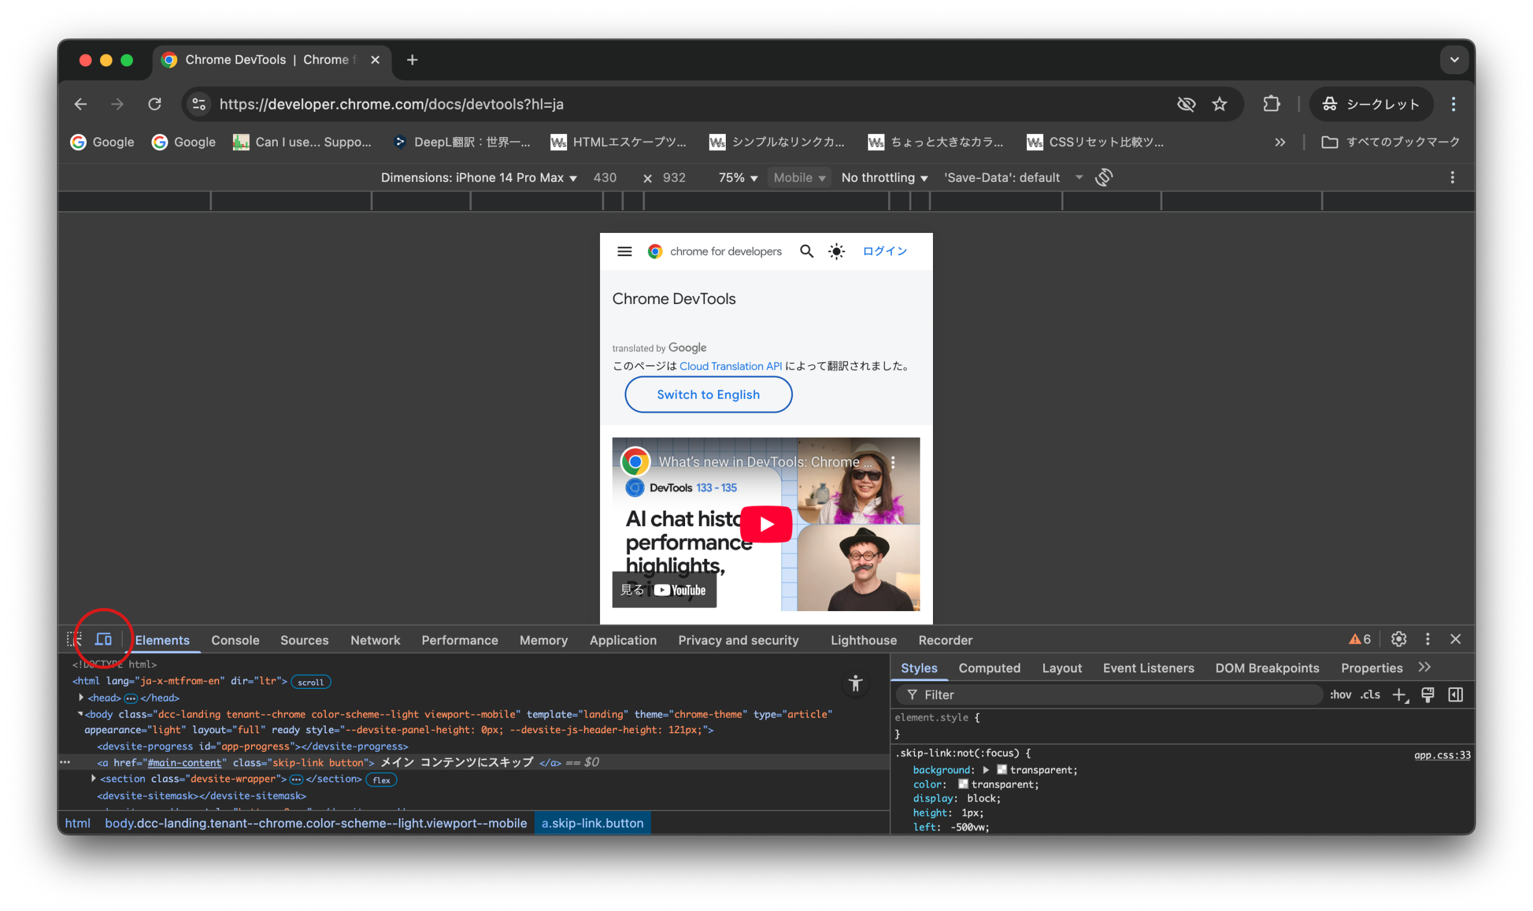Screen dimensions: 1533x911
Task: Open the Event Listeners tab
Action: (x=1148, y=667)
